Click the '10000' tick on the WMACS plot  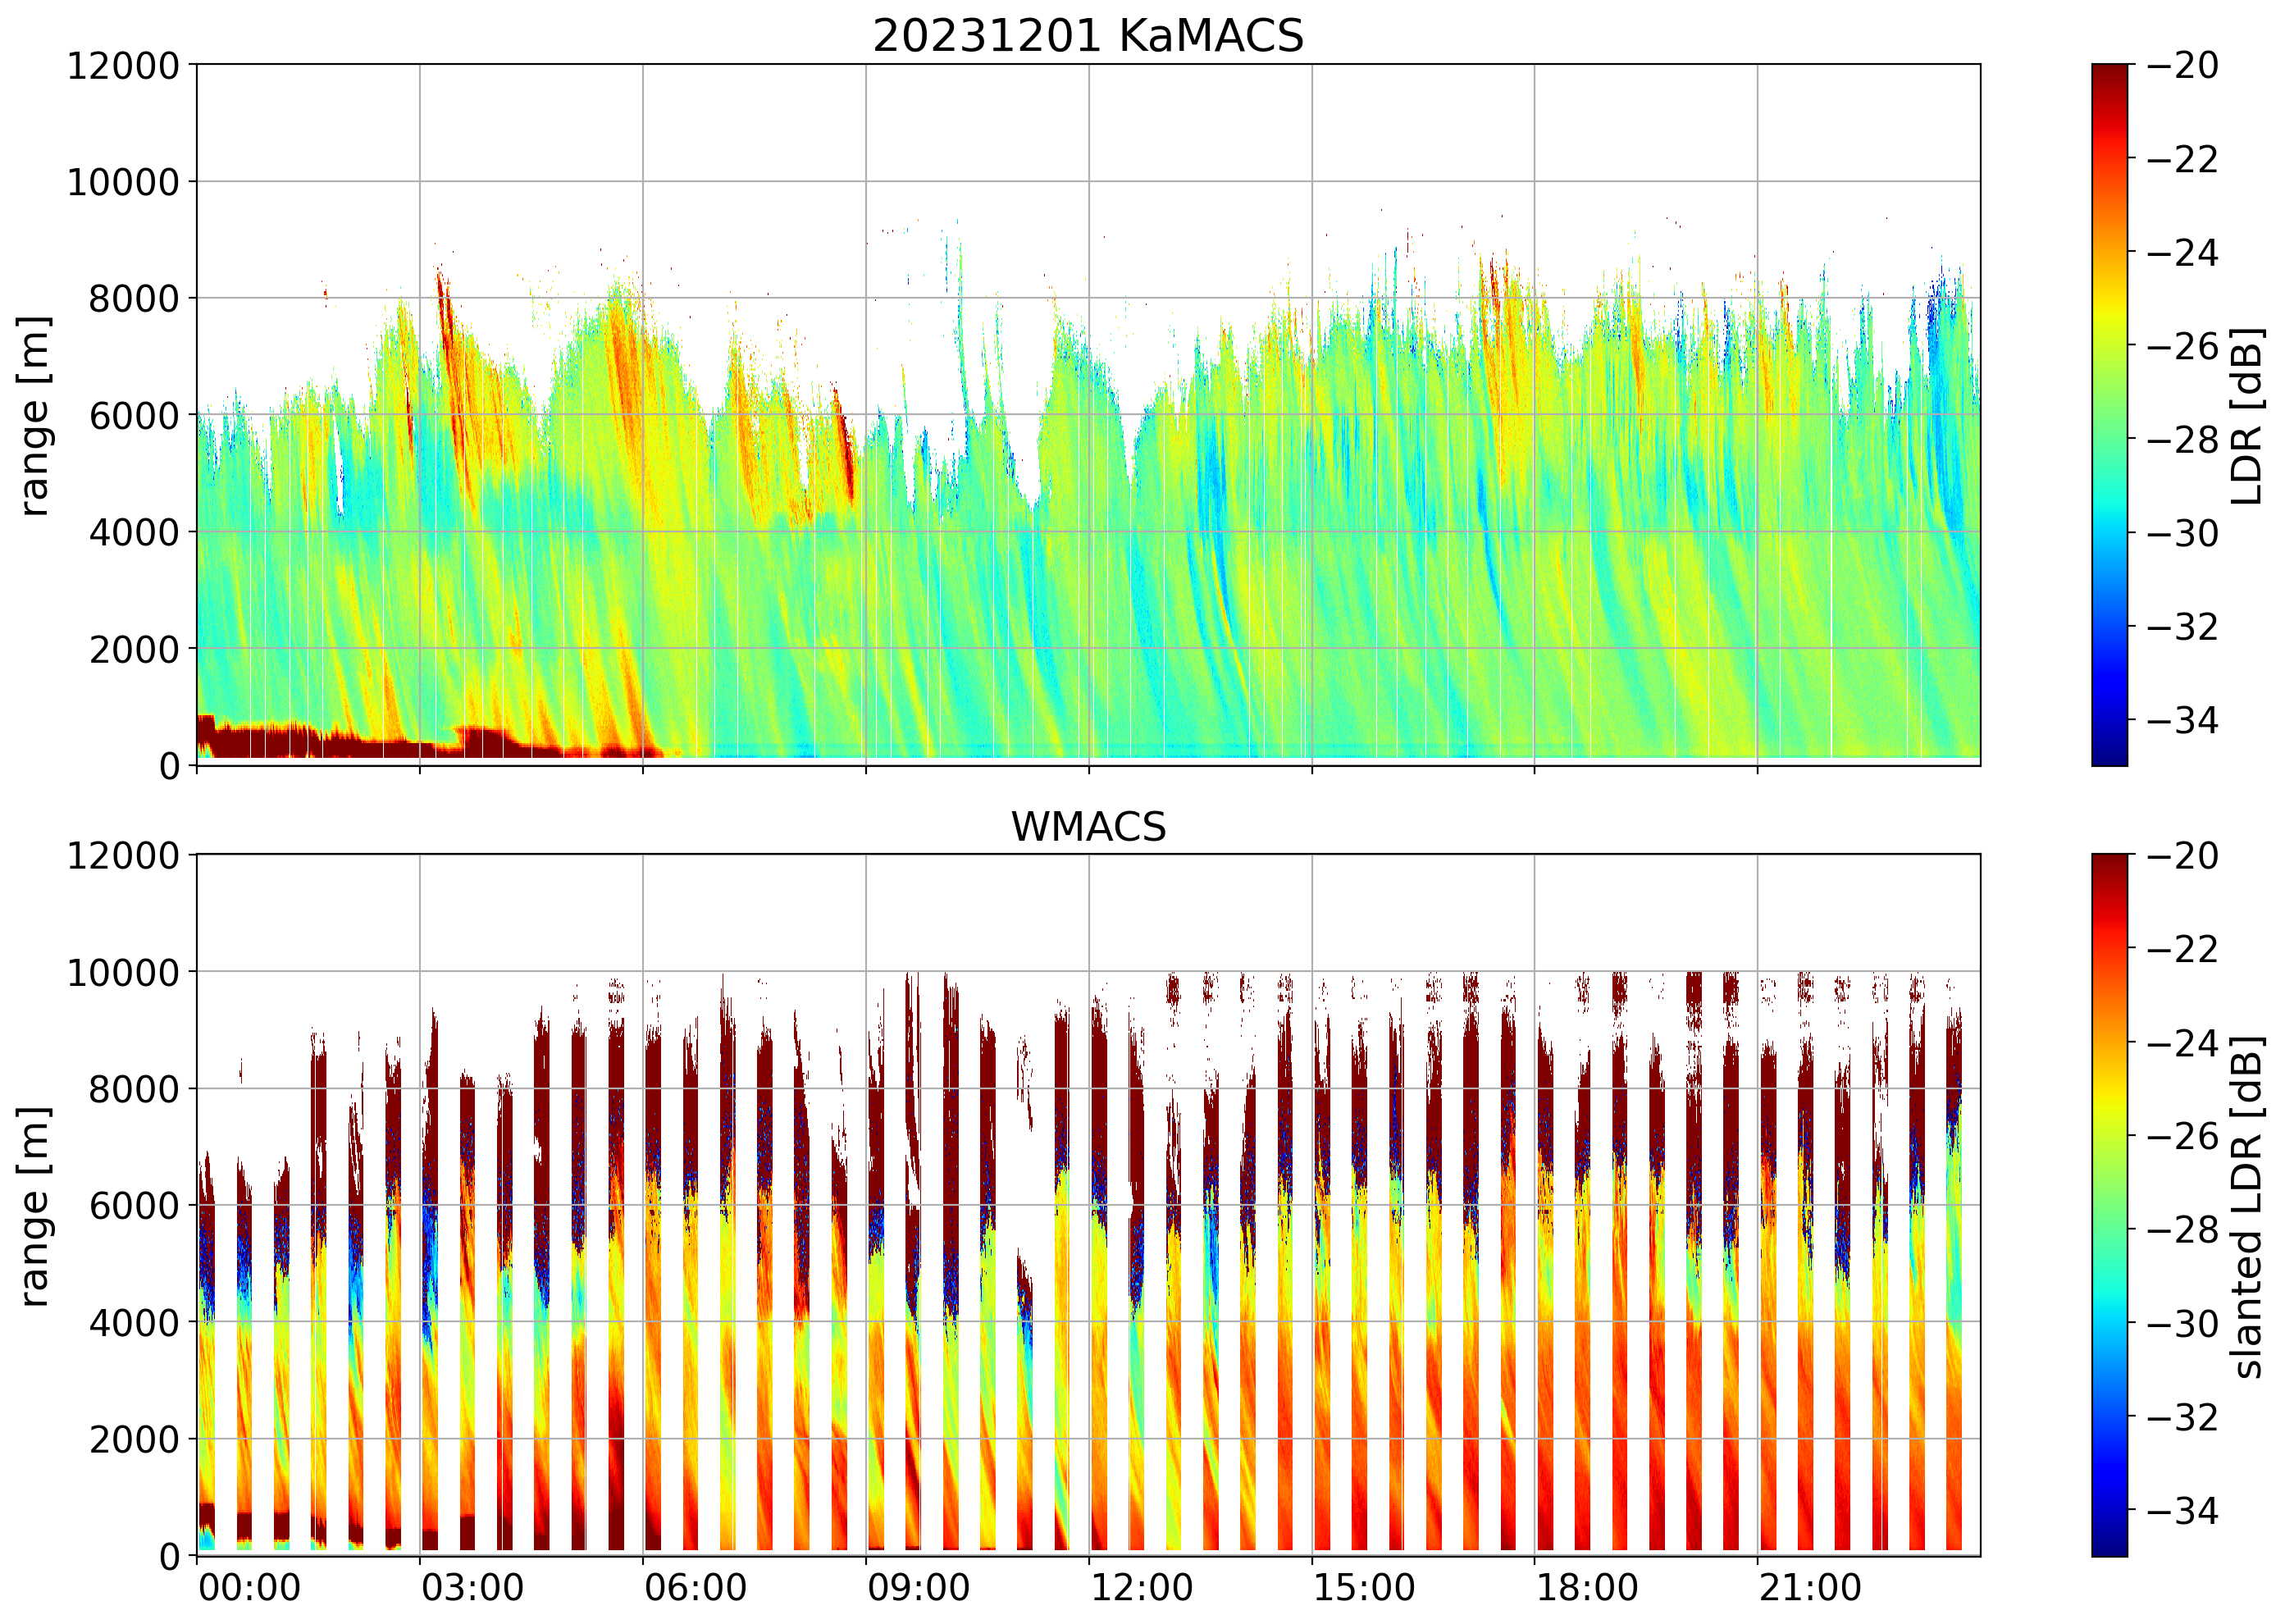click(x=123, y=972)
